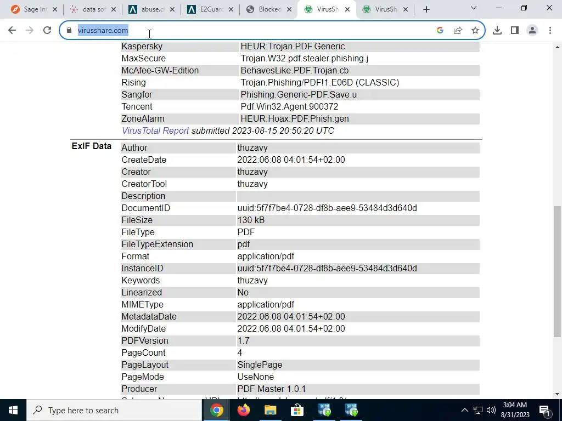Open the first IObit installer taskbar icon

click(x=324, y=410)
